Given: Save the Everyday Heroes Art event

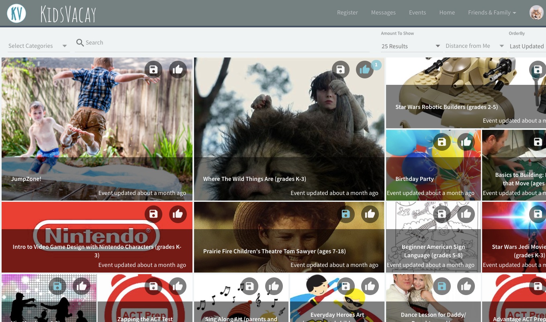Looking at the screenshot, I should pyautogui.click(x=346, y=286).
